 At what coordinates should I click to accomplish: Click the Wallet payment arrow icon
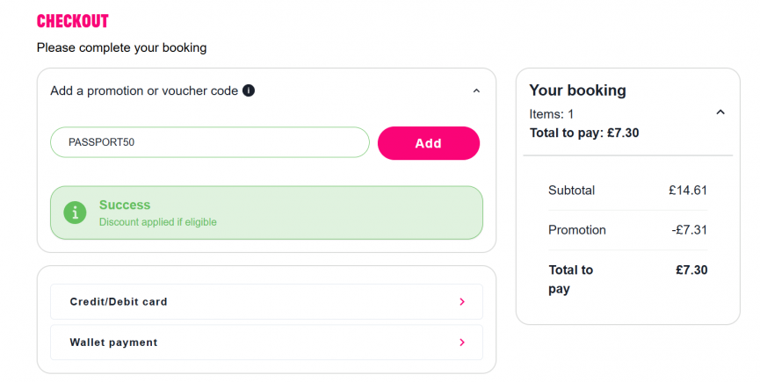(x=462, y=342)
